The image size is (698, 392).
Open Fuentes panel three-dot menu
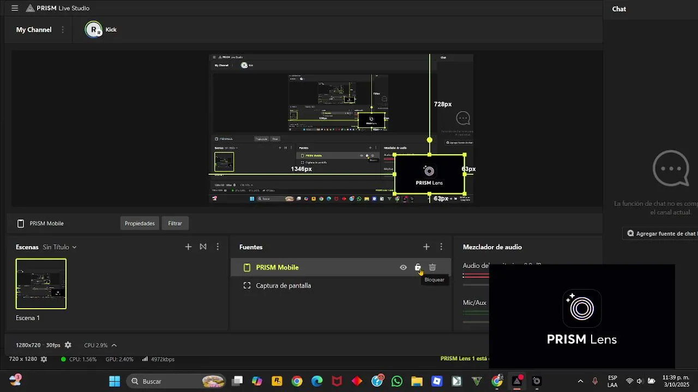coord(441,247)
